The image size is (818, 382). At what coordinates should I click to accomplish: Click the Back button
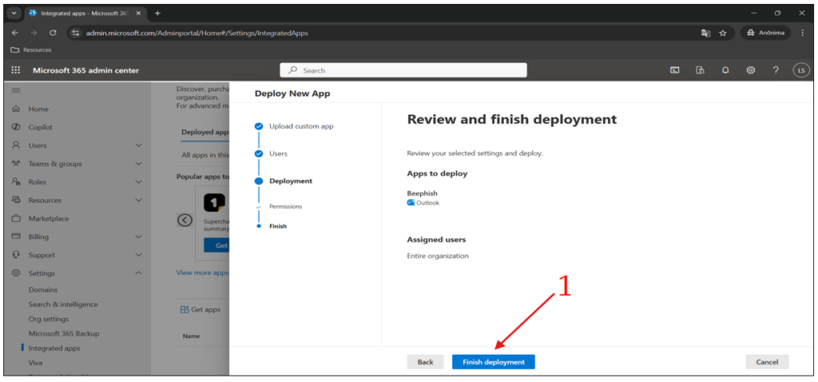(x=425, y=362)
